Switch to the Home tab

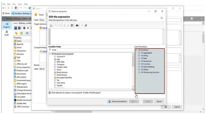click(6, 13)
